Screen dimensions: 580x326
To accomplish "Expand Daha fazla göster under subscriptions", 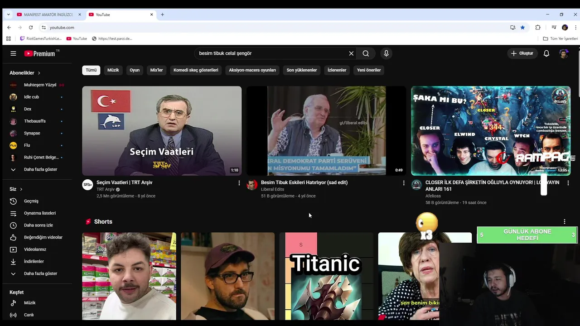I will (x=37, y=169).
